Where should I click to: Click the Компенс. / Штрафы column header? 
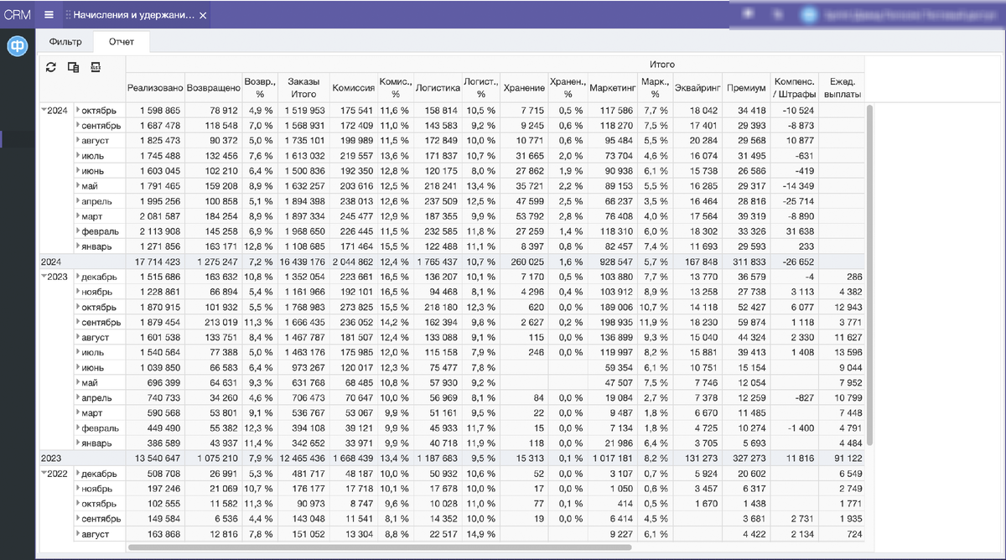click(x=793, y=87)
